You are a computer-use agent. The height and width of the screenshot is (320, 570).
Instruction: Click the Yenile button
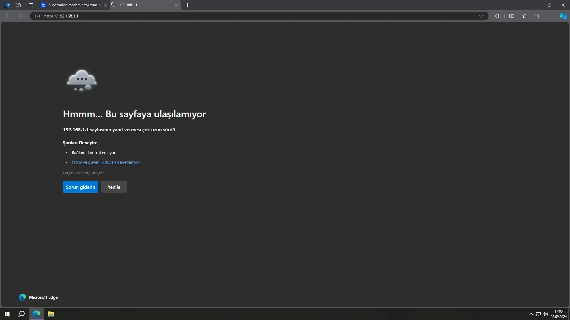click(x=114, y=187)
